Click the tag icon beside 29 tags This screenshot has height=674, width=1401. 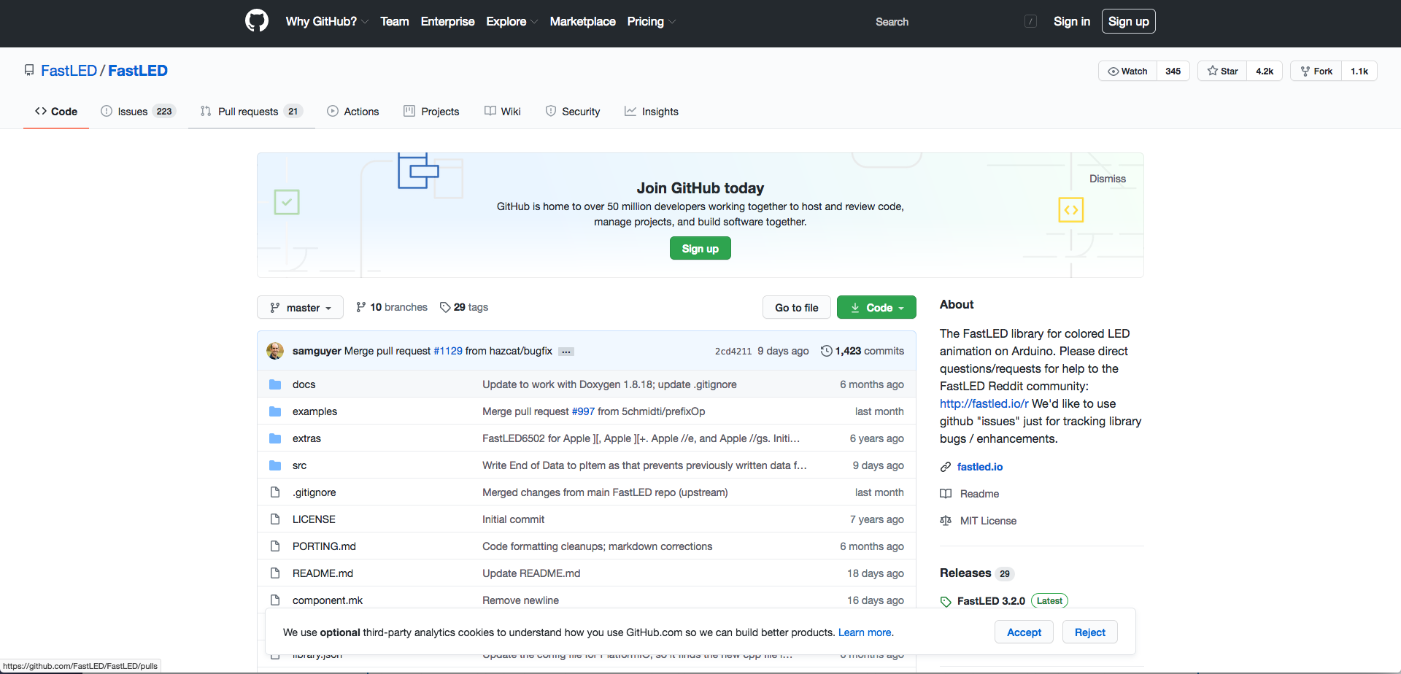[x=445, y=307]
